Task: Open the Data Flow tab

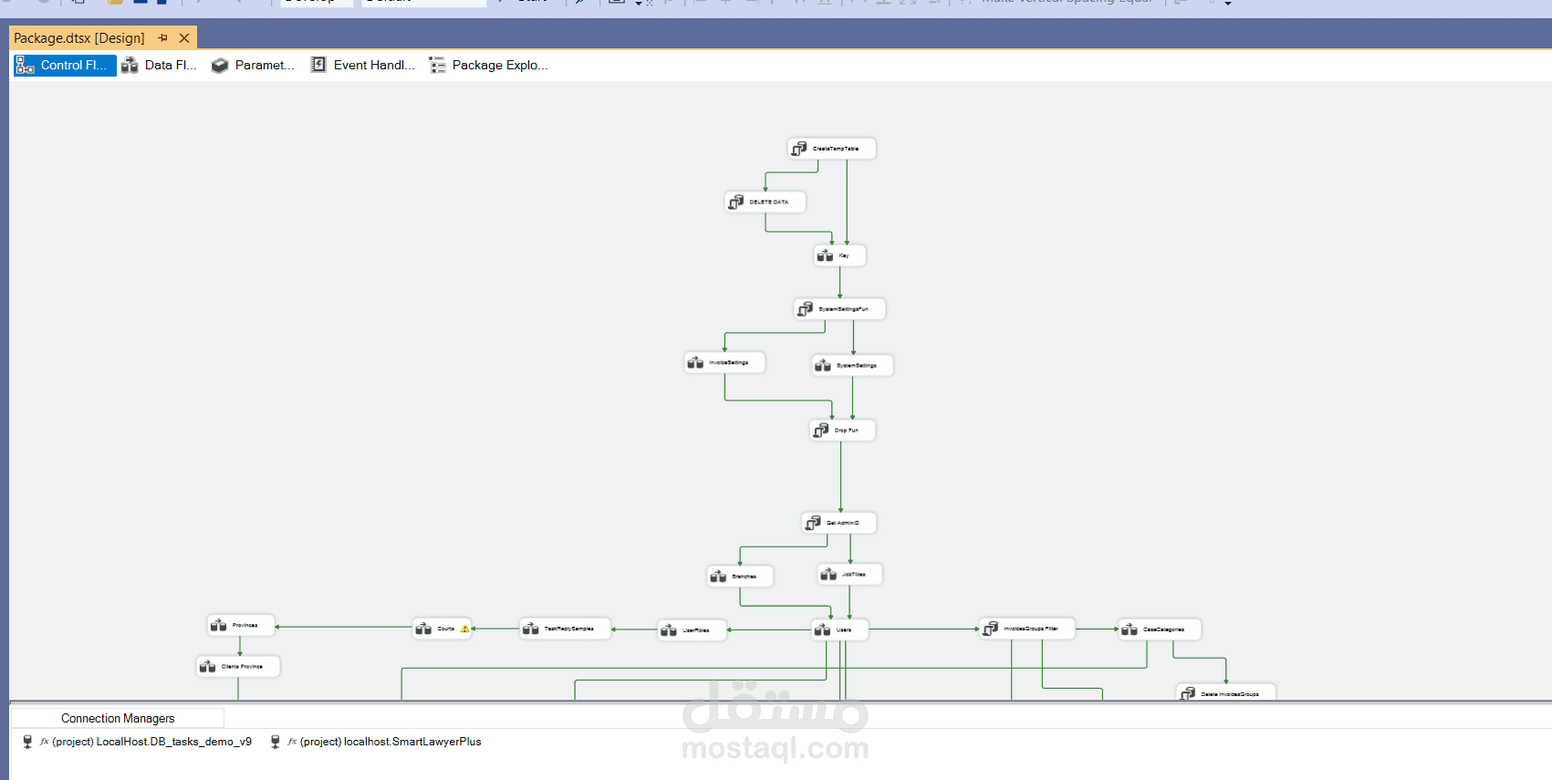Action: click(160, 66)
